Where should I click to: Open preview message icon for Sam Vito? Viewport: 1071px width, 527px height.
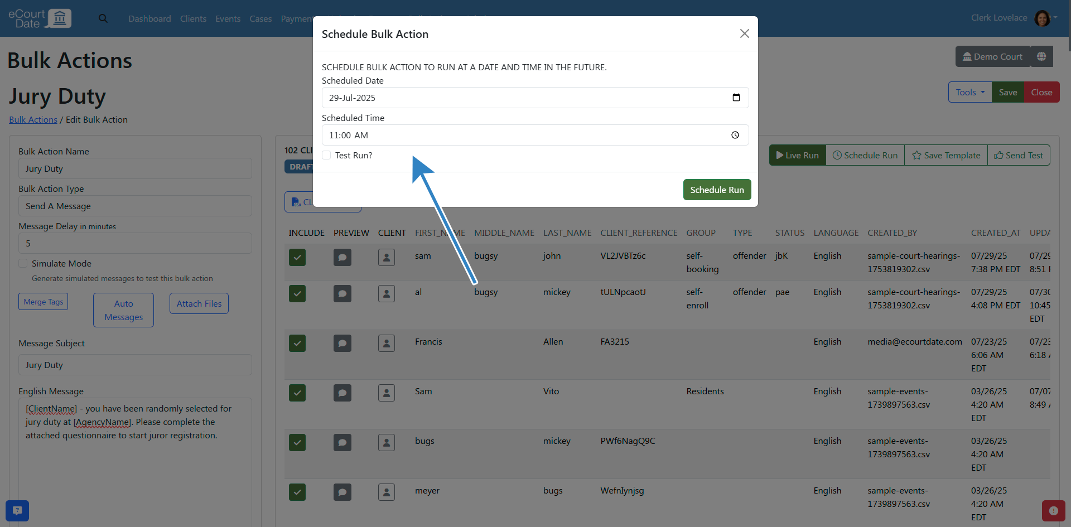point(342,393)
